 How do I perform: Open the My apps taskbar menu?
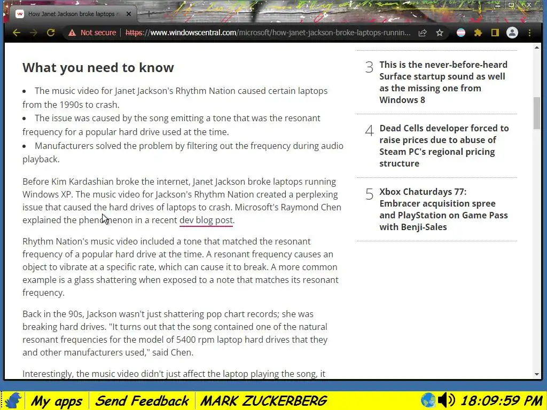tap(56, 401)
